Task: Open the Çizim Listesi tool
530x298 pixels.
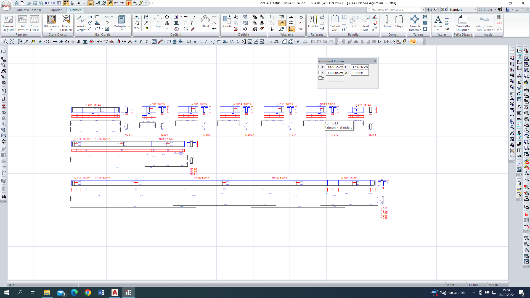Action: point(34,23)
